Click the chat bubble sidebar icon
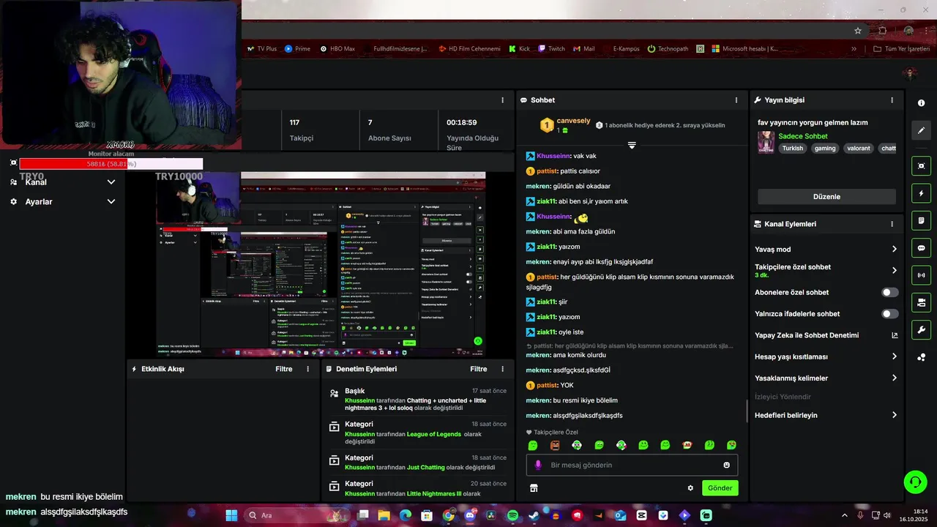The height and width of the screenshot is (527, 937). pos(922,248)
